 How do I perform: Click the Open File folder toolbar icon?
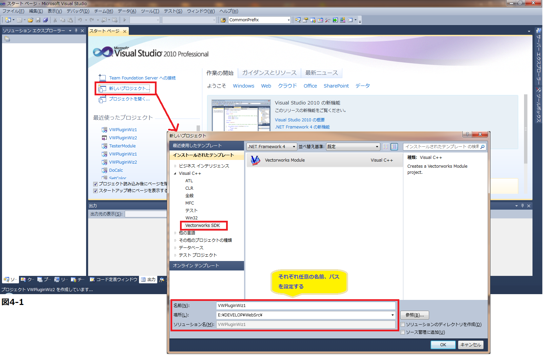click(31, 20)
